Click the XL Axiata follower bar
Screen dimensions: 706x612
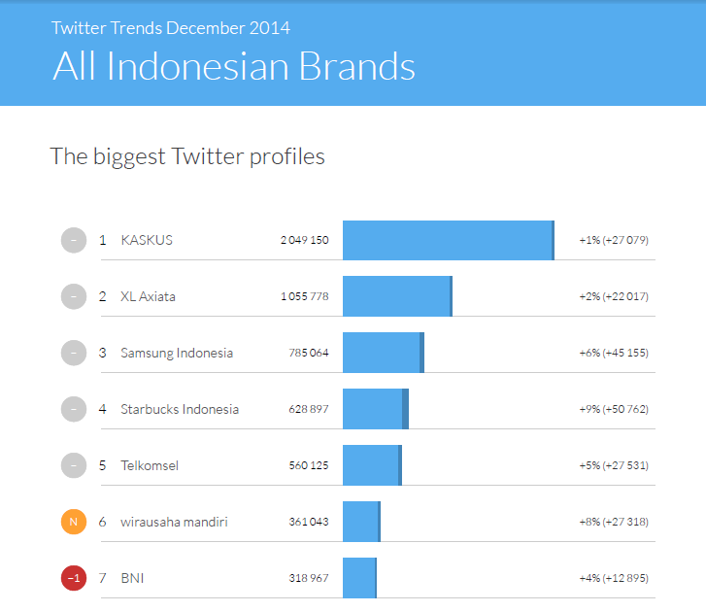[397, 296]
